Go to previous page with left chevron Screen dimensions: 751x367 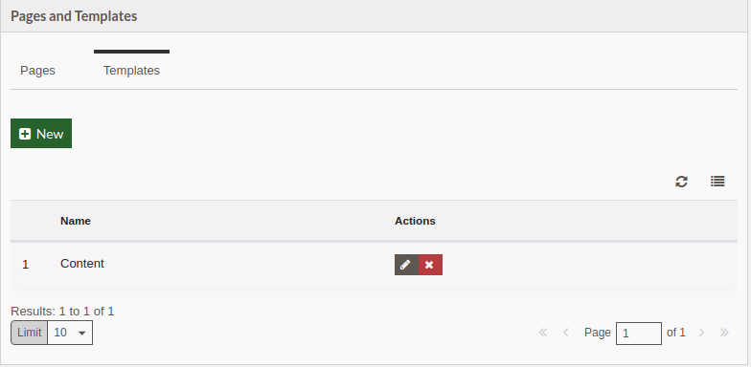(x=565, y=333)
